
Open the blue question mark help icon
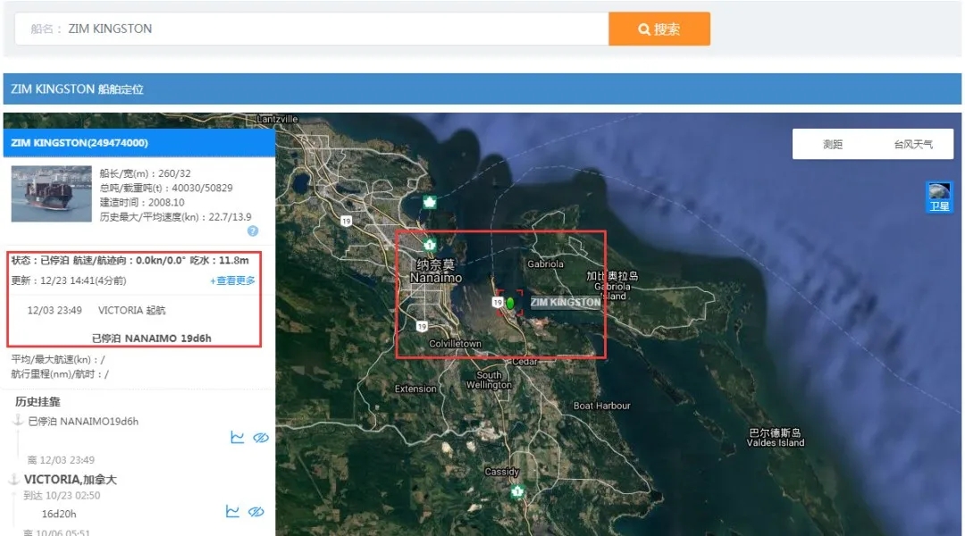pos(253,230)
